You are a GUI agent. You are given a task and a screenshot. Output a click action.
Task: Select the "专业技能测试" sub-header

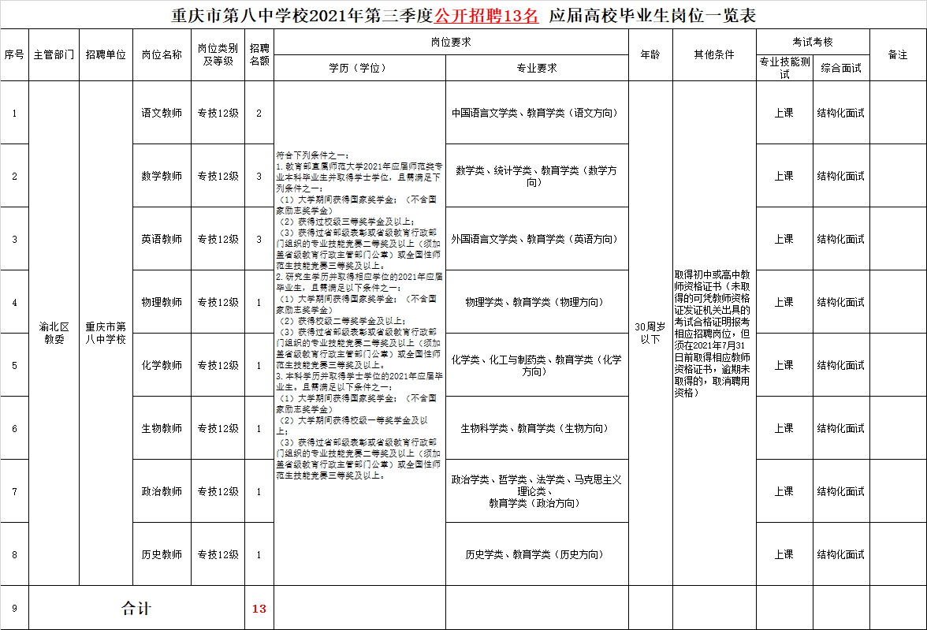784,68
